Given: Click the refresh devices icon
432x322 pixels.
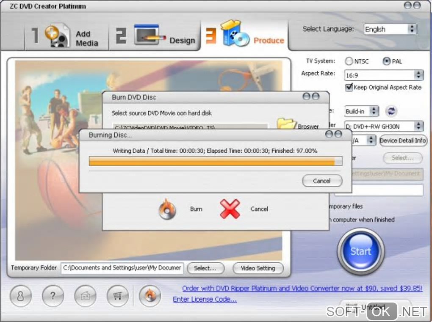Looking at the screenshot, I should click(391, 111).
